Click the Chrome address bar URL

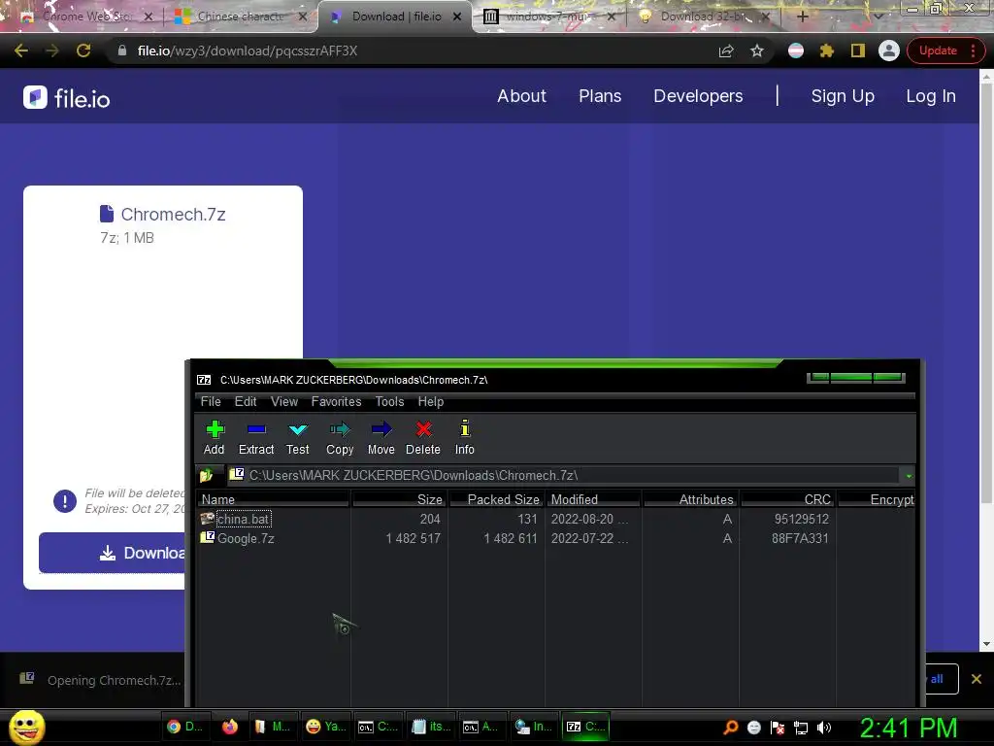(248, 51)
